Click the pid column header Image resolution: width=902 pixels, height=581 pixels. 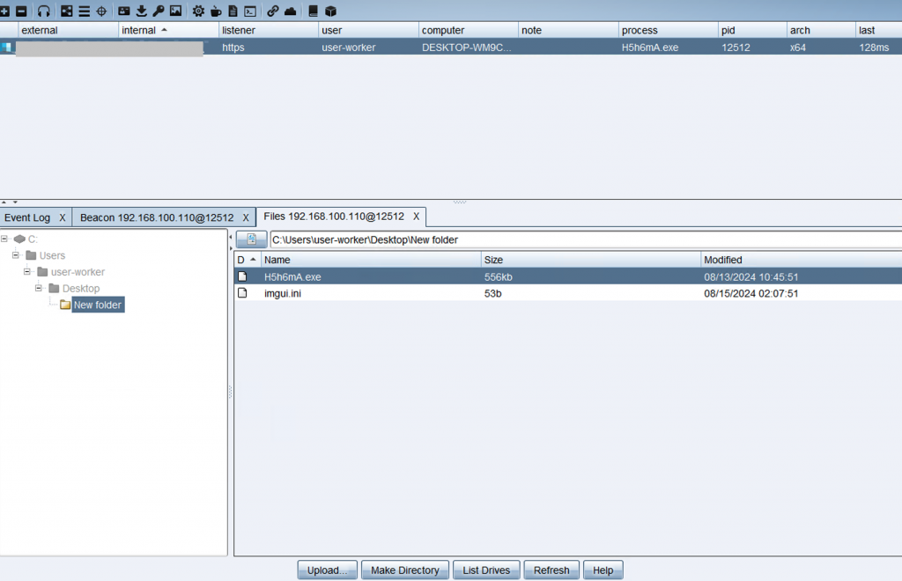(x=752, y=30)
